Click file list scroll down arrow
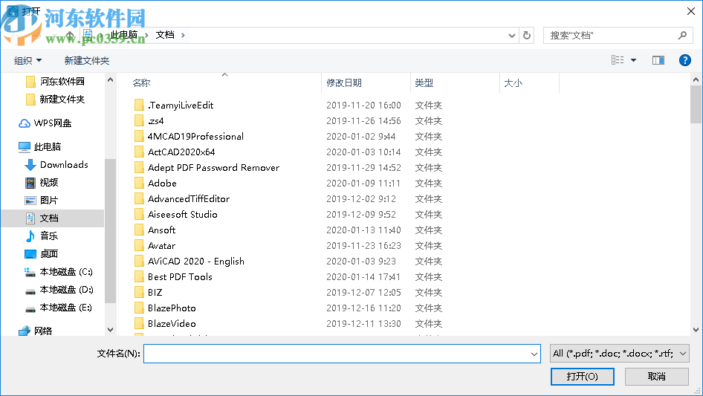This screenshot has width=703, height=396. pos(696,330)
